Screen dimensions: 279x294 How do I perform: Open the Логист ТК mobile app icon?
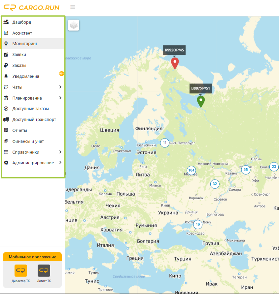[44, 271]
